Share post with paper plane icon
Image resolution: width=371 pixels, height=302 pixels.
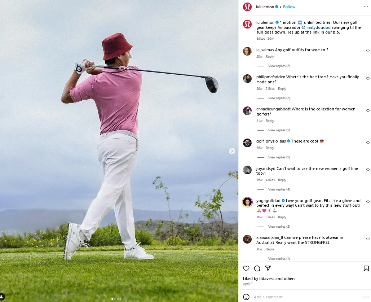[x=268, y=268]
